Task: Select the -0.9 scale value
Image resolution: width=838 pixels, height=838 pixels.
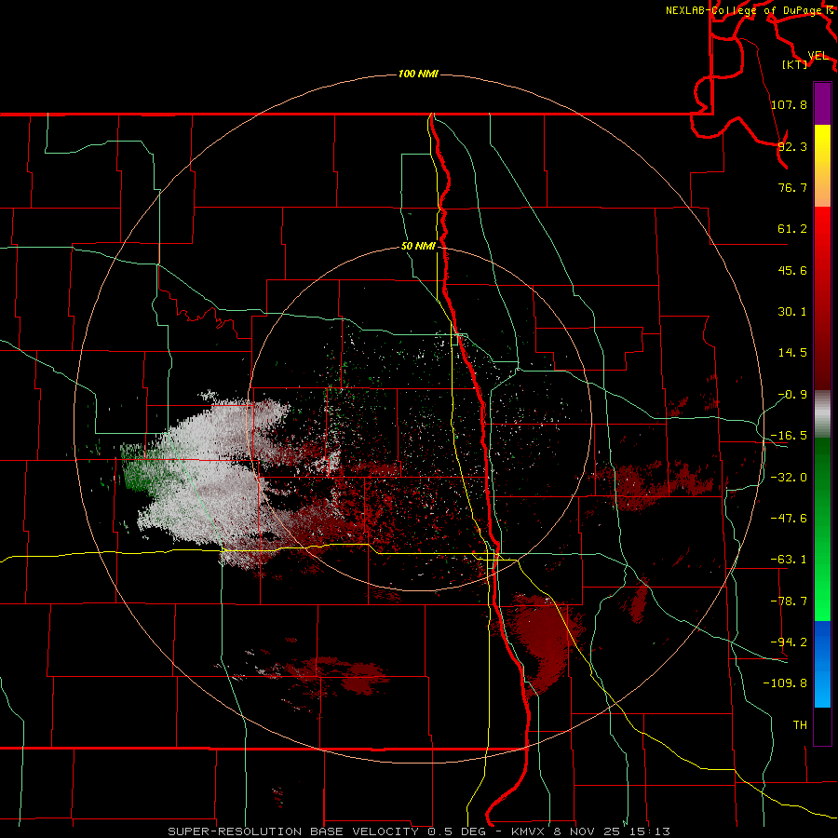Action: pos(792,395)
